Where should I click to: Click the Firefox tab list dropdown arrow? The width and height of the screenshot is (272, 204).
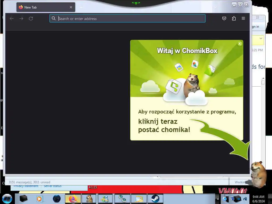point(216,7)
